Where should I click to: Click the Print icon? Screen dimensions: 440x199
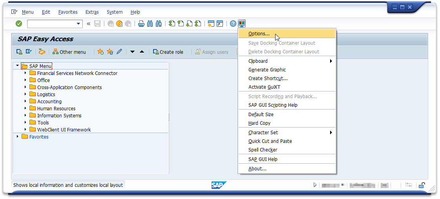point(141,24)
